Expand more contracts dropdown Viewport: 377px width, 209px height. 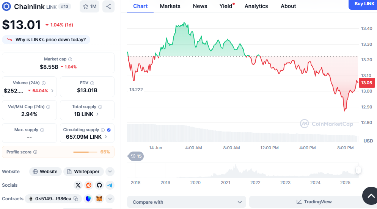[x=110, y=199]
